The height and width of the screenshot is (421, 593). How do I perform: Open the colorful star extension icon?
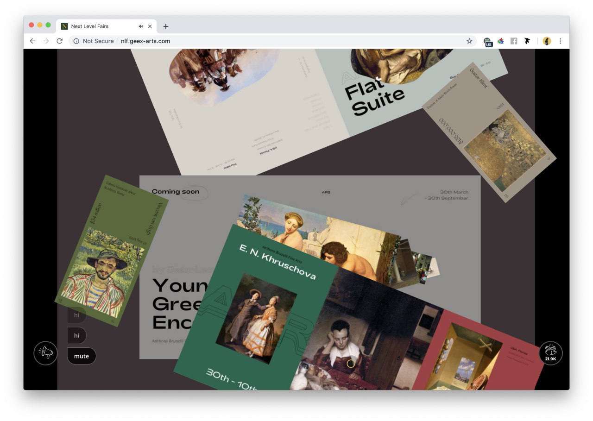pos(500,41)
